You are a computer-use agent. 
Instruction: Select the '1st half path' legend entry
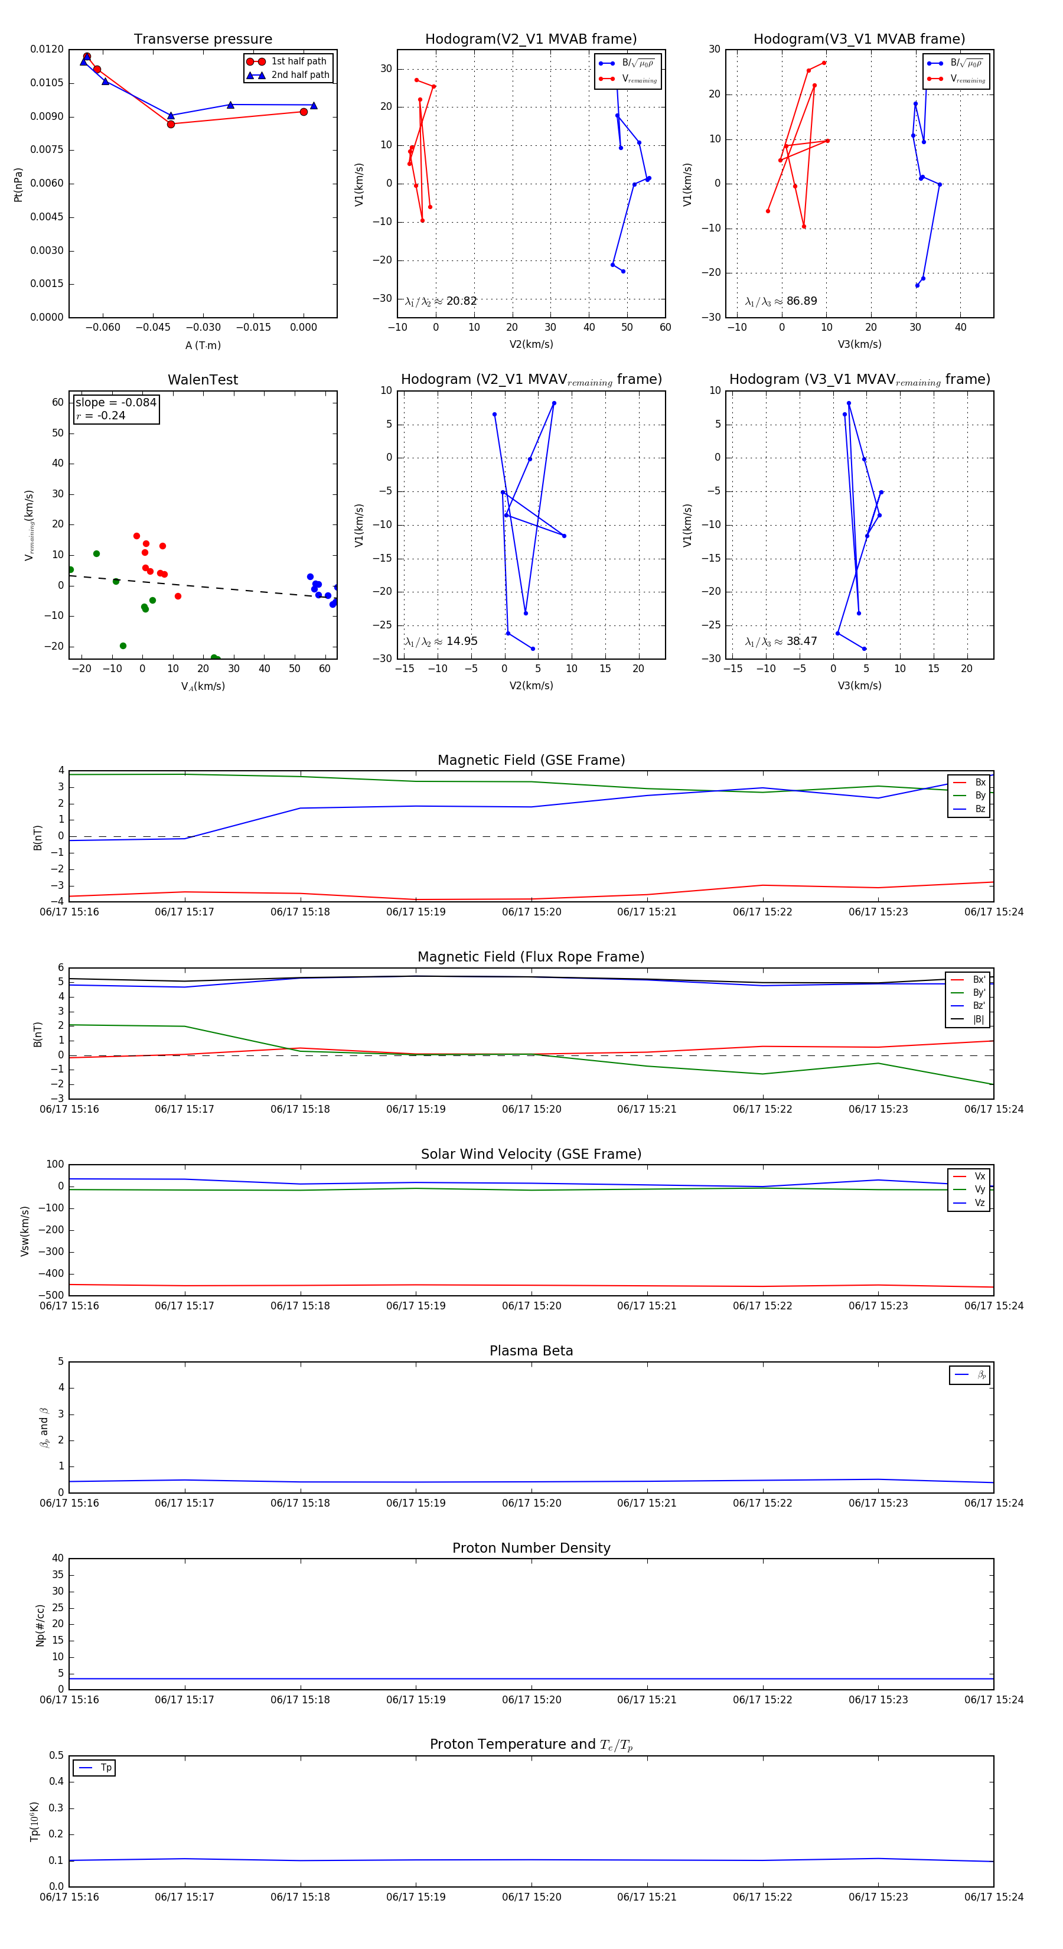[288, 61]
